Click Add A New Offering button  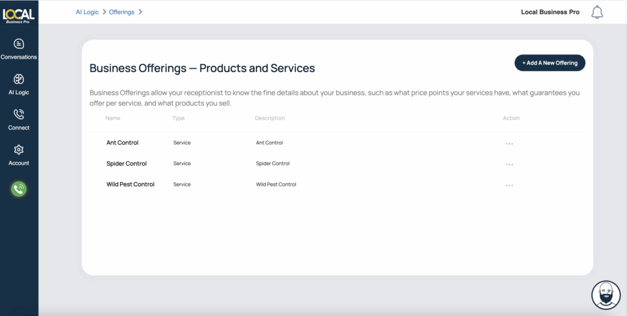[x=550, y=62]
